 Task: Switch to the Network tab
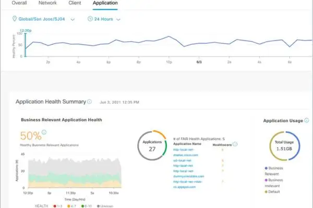[48, 3]
